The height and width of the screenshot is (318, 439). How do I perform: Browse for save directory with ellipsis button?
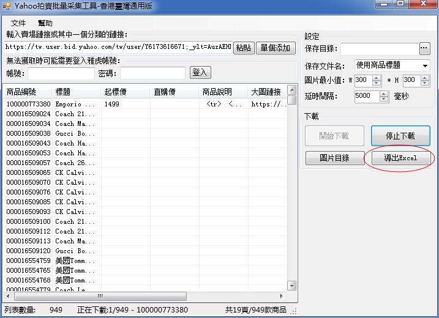[424, 49]
